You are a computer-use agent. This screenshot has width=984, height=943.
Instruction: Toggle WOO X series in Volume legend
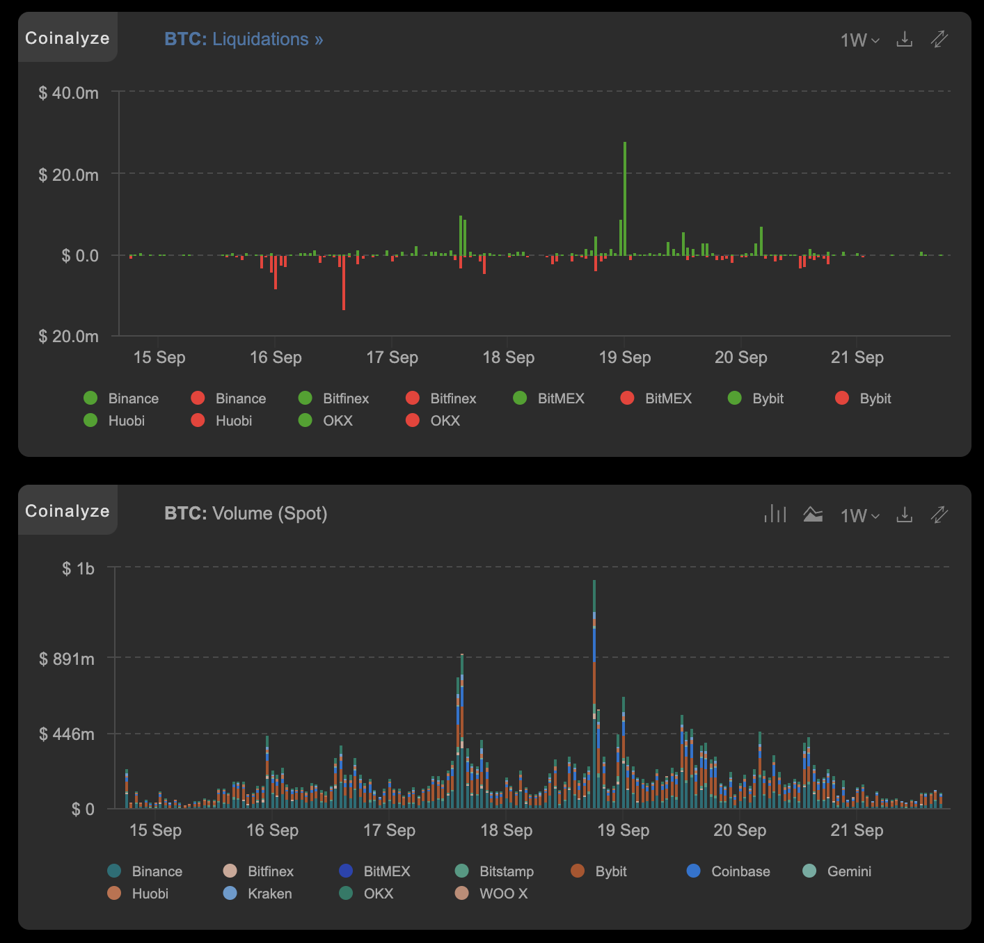point(493,894)
